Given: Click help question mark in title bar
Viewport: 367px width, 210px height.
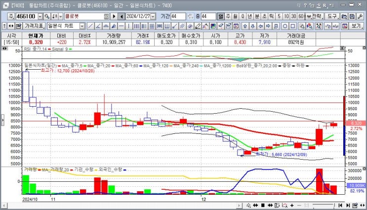Looking at the screenshot, I should 305,5.
